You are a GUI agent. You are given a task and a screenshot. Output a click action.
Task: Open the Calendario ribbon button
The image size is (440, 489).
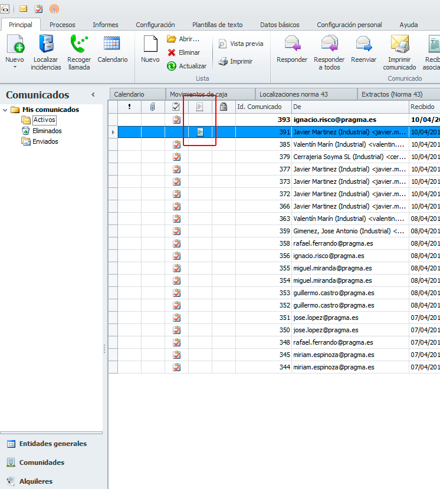click(x=113, y=49)
